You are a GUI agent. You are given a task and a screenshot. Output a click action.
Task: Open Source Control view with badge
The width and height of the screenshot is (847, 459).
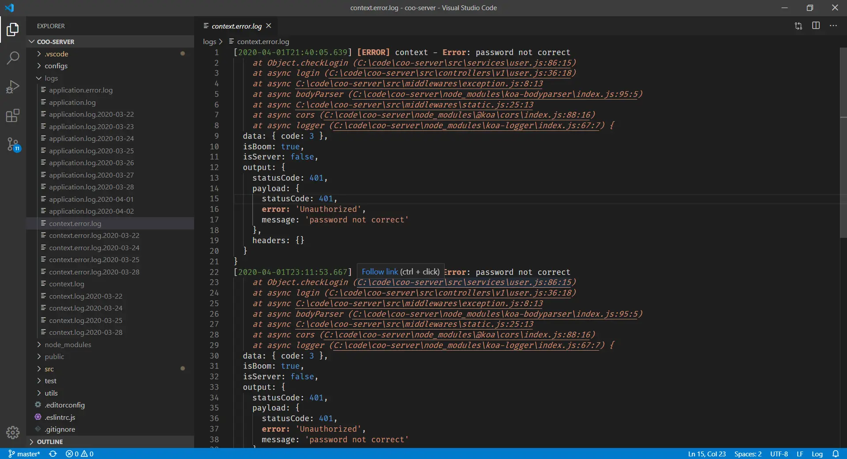(x=13, y=144)
